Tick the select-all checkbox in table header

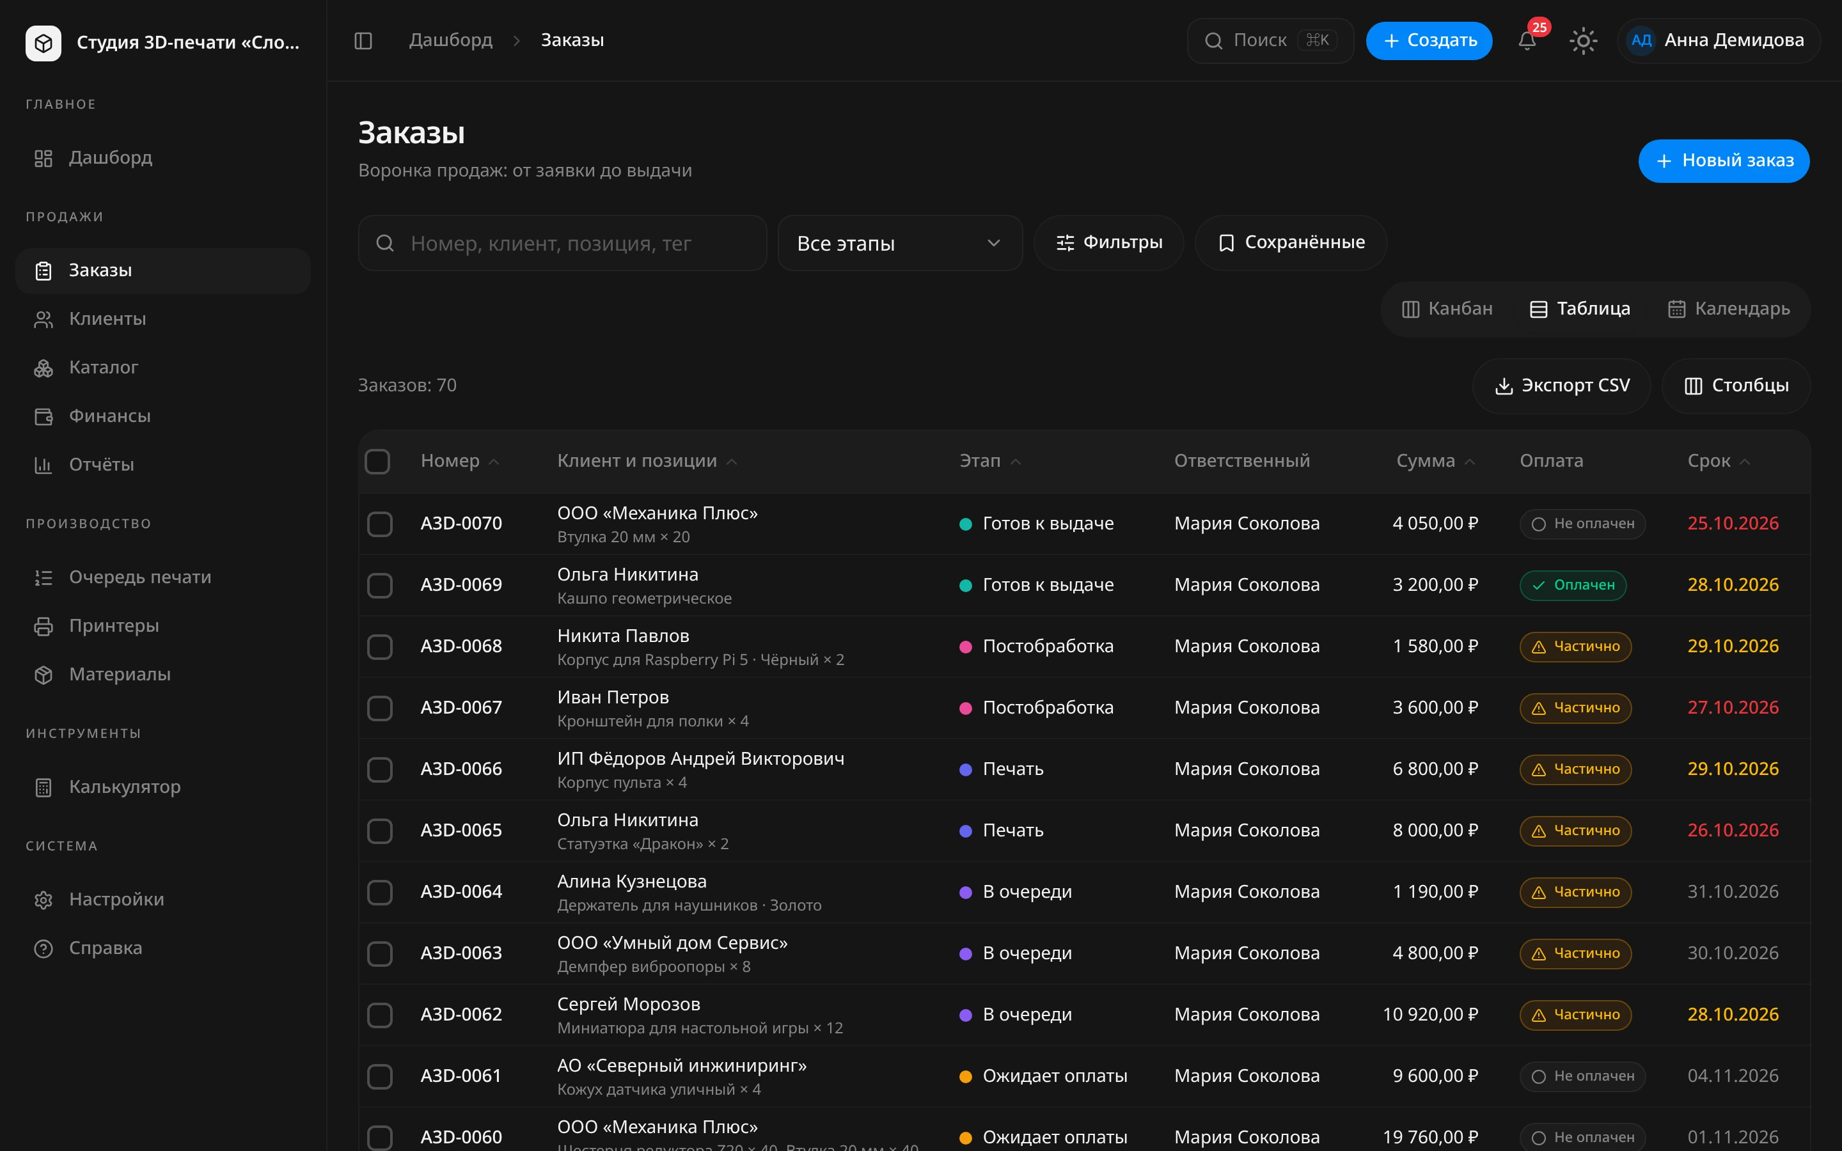[x=377, y=461]
